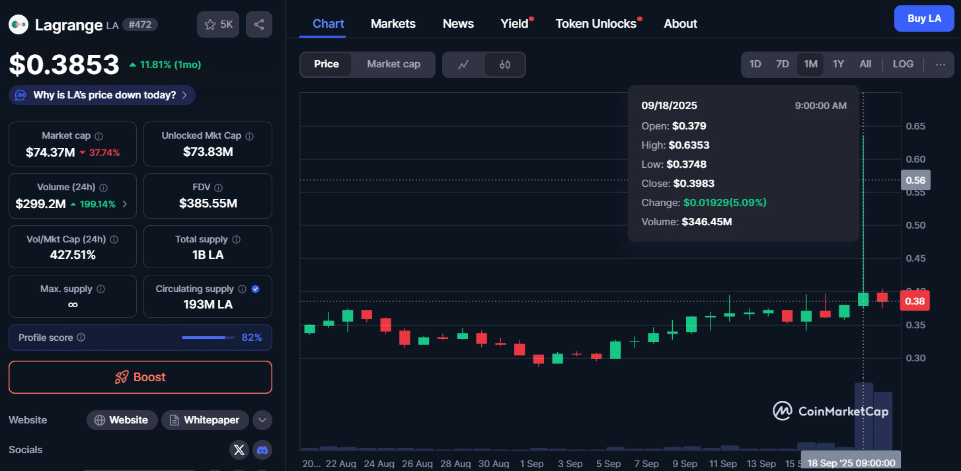
Task: Open chart more options ellipsis
Action: point(941,64)
